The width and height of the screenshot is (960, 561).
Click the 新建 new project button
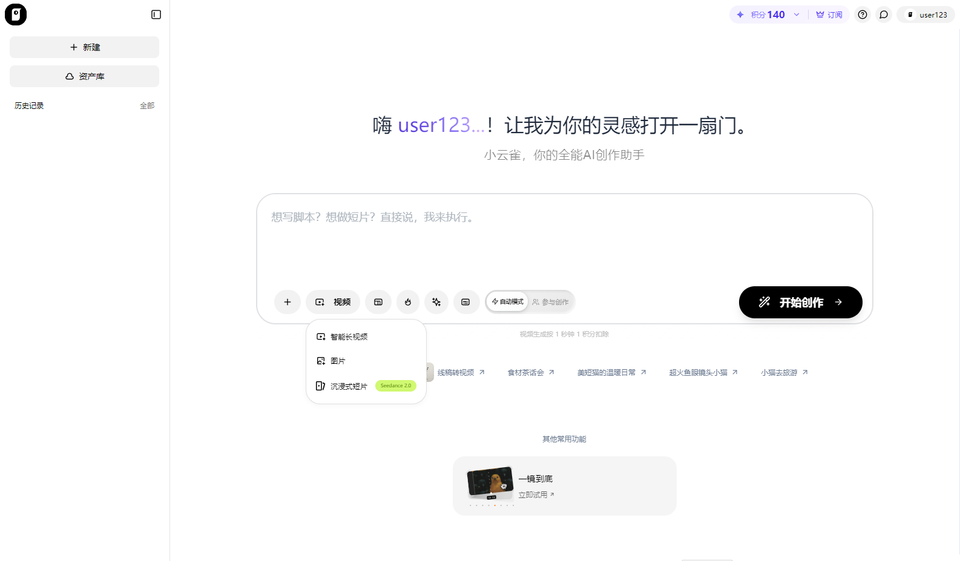pyautogui.click(x=84, y=47)
